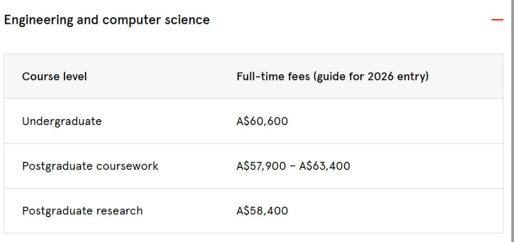
Task: Select the Postgraduate coursework row label
Action: 90,166
